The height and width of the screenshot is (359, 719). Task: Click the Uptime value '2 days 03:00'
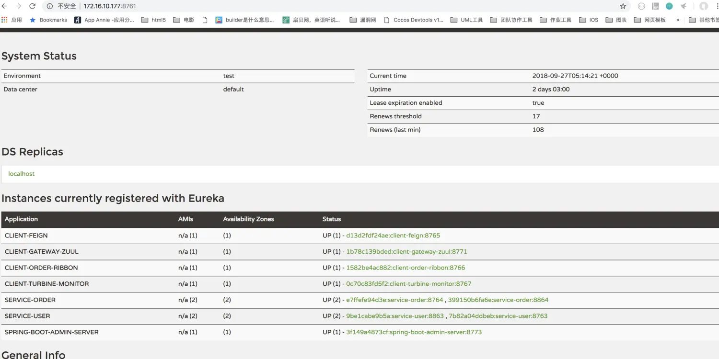[x=551, y=89]
